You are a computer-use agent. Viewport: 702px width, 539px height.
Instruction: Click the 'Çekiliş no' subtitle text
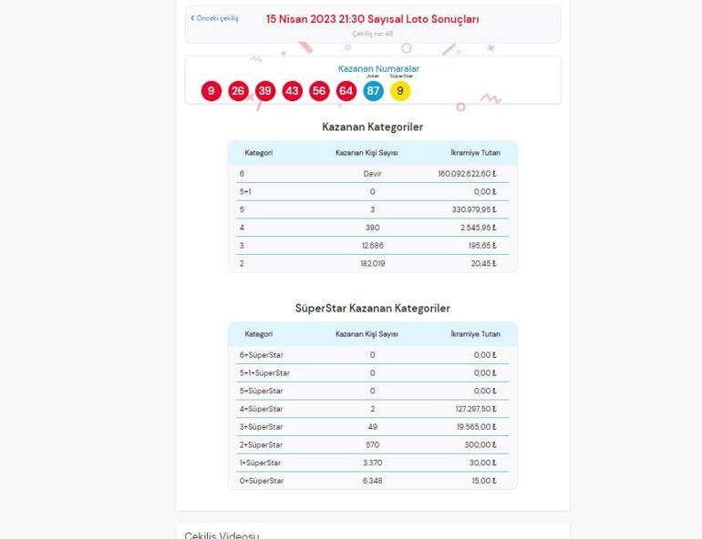(373, 34)
